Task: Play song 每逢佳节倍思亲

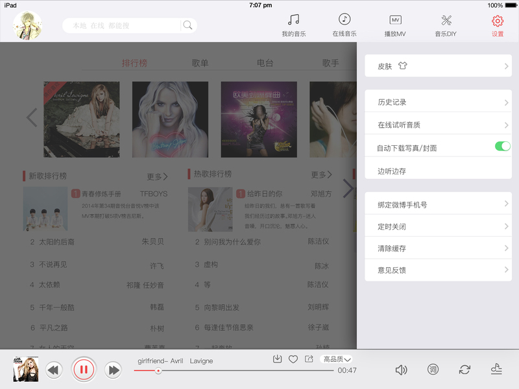Action: pos(228,328)
